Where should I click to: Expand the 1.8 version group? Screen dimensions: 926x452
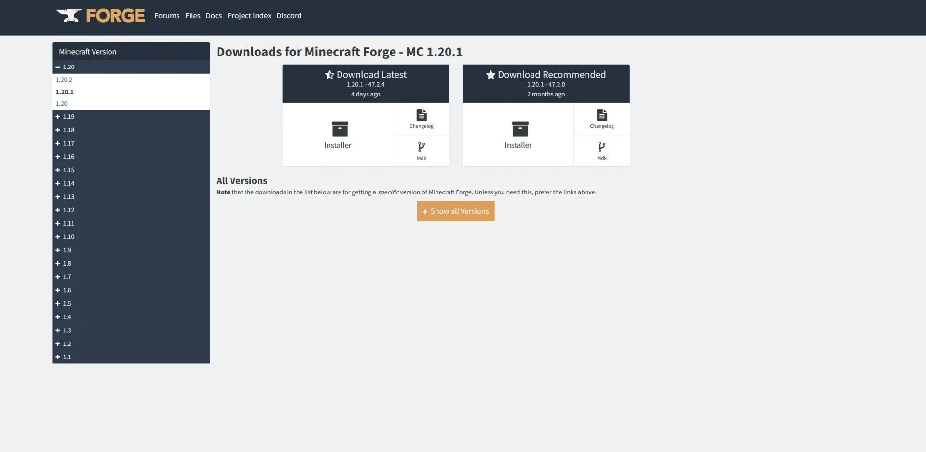pyautogui.click(x=131, y=264)
